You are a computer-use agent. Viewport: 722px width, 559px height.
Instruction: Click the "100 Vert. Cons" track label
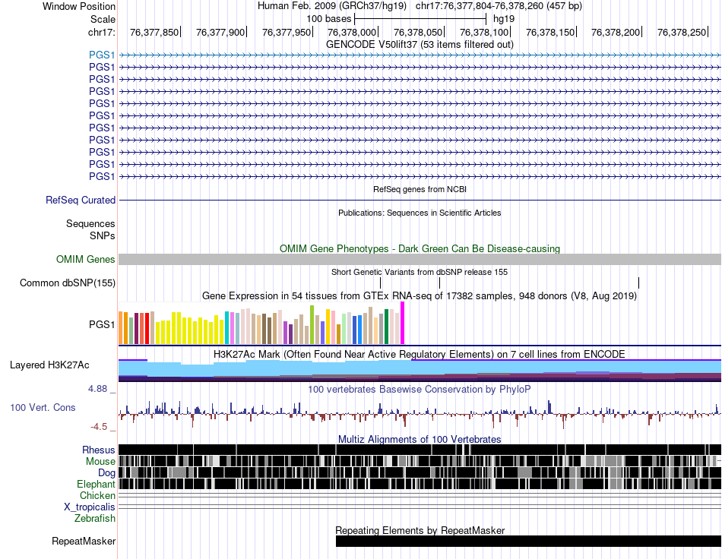43,408
